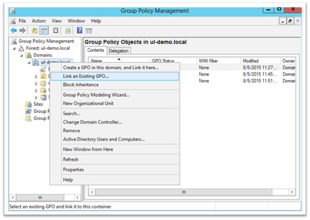Open the Action menu
The image size is (310, 220).
(x=39, y=21)
